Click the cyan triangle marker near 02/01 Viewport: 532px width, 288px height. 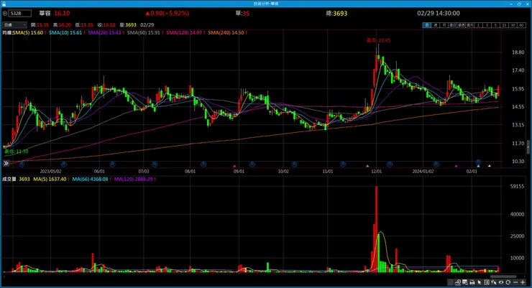pos(478,166)
